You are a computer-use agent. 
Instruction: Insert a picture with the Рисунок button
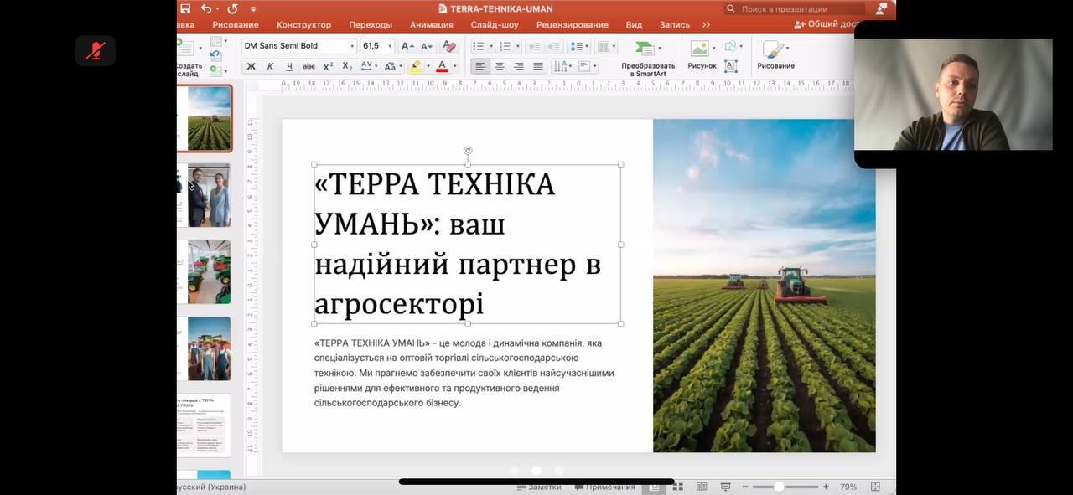(x=702, y=55)
